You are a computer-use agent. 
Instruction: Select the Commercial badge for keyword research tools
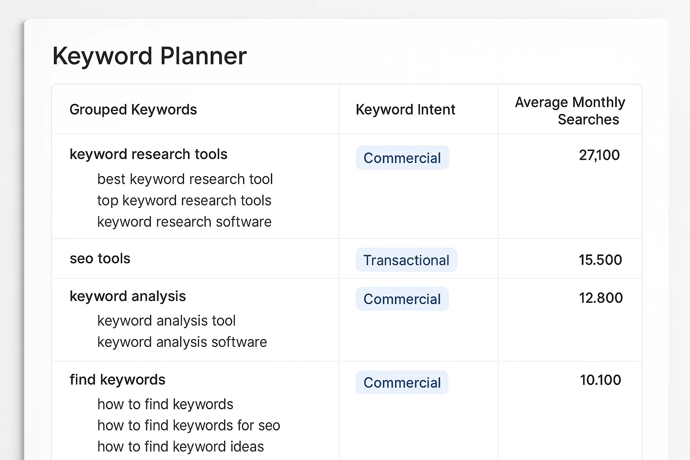pyautogui.click(x=402, y=158)
